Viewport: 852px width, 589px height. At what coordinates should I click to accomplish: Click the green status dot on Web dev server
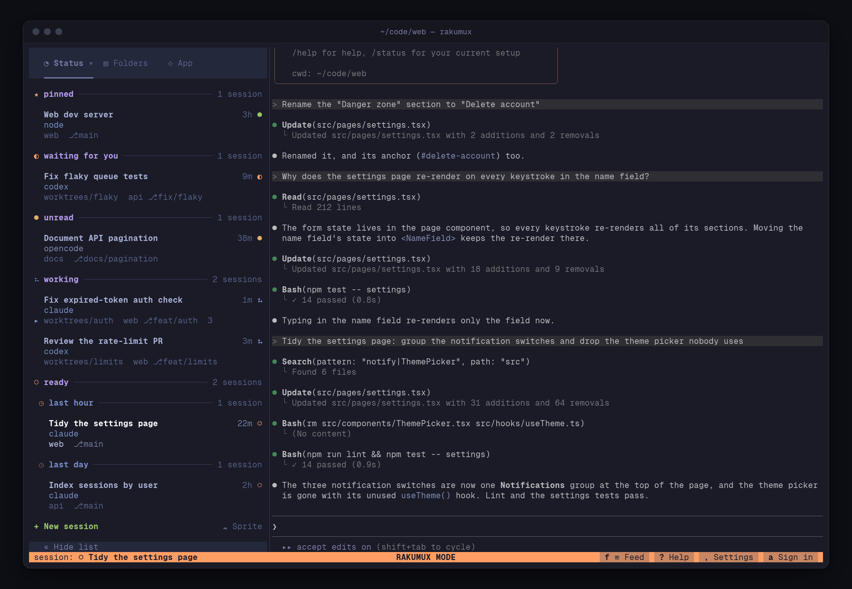260,115
